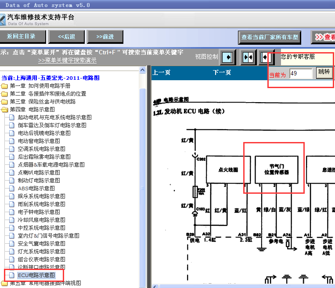335x288 pixels.
Task: Open the 菜单关键字搜索演示 link
Action: [67, 60]
